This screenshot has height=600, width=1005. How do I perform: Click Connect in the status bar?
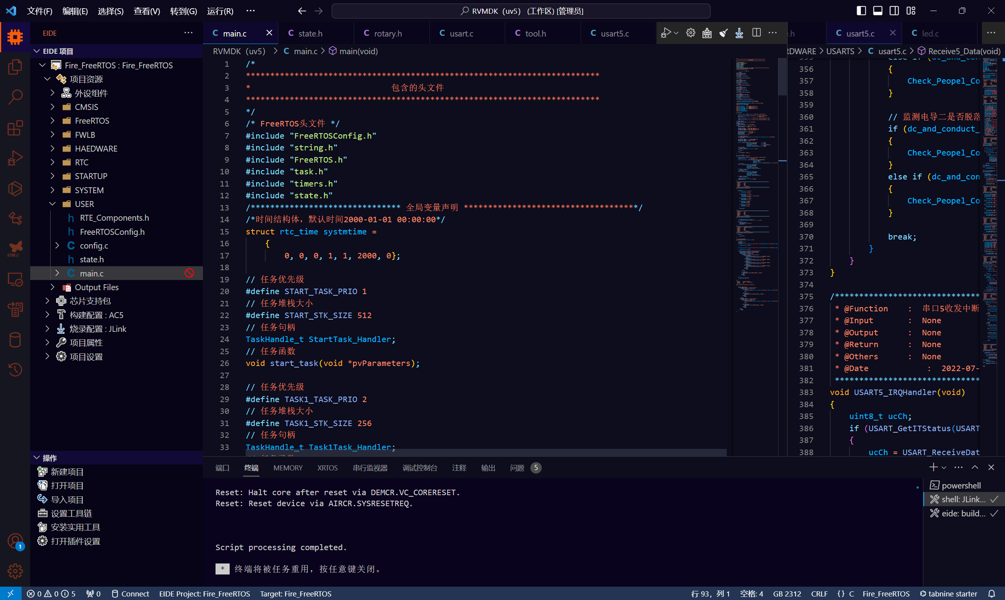click(130, 594)
